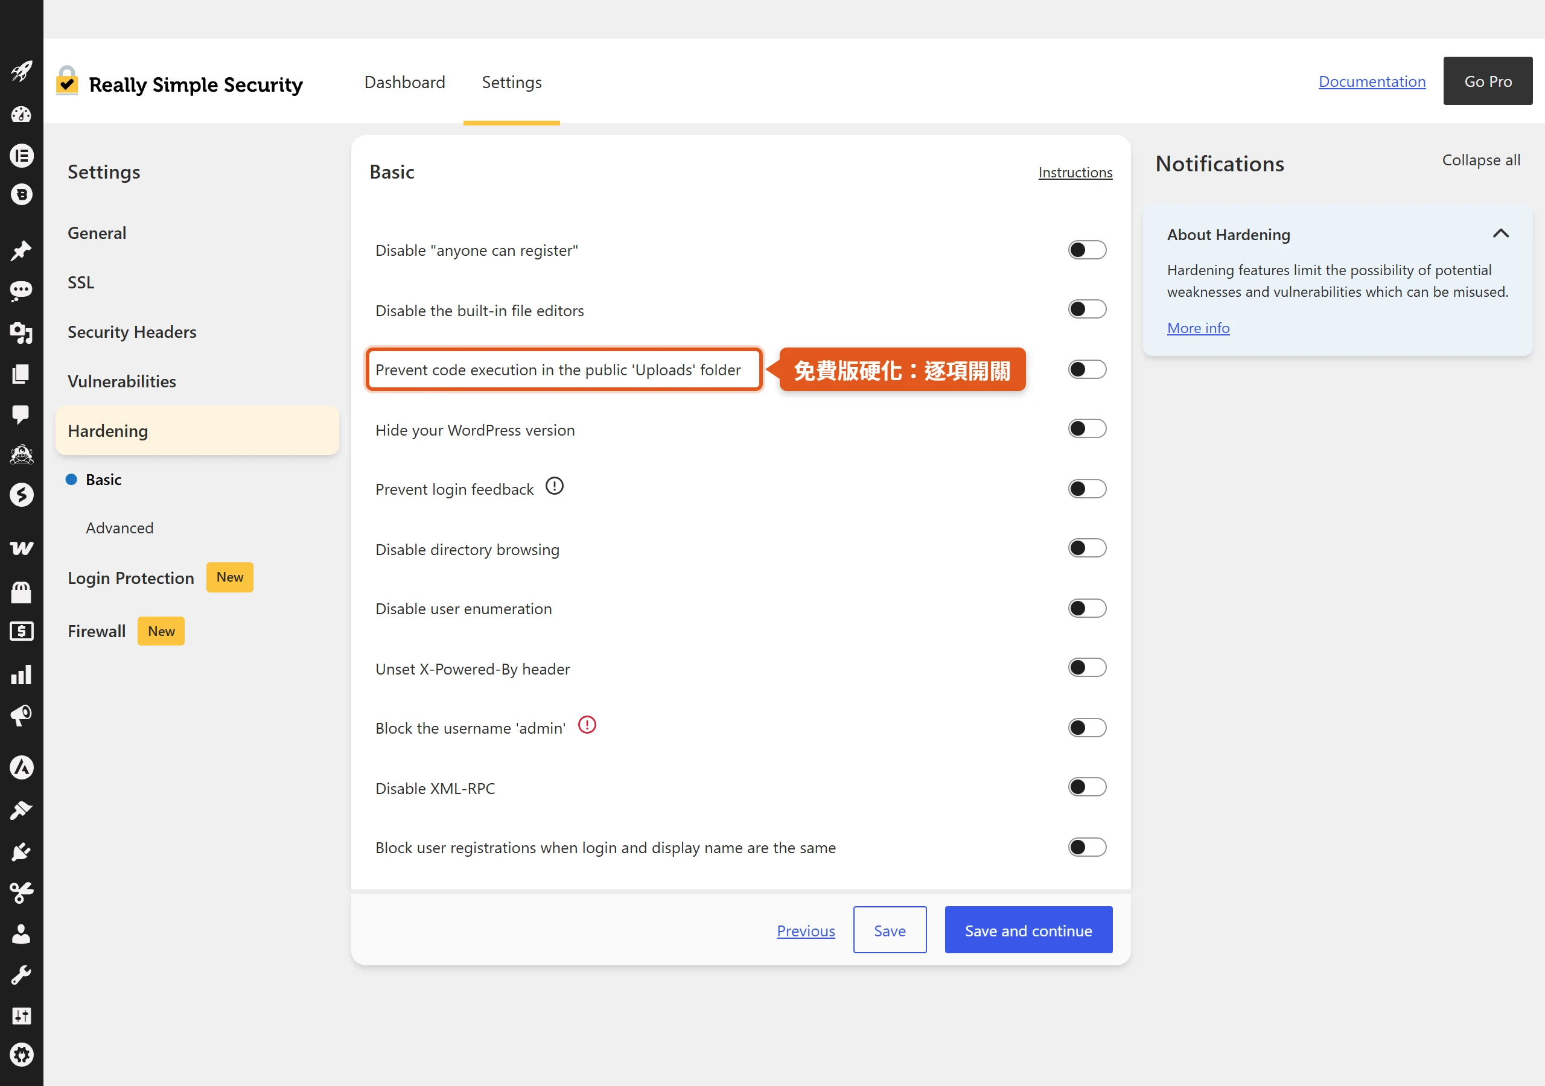Click the scissors icon in sidebar
Viewport: 1545px width, 1086px height.
pyautogui.click(x=22, y=892)
